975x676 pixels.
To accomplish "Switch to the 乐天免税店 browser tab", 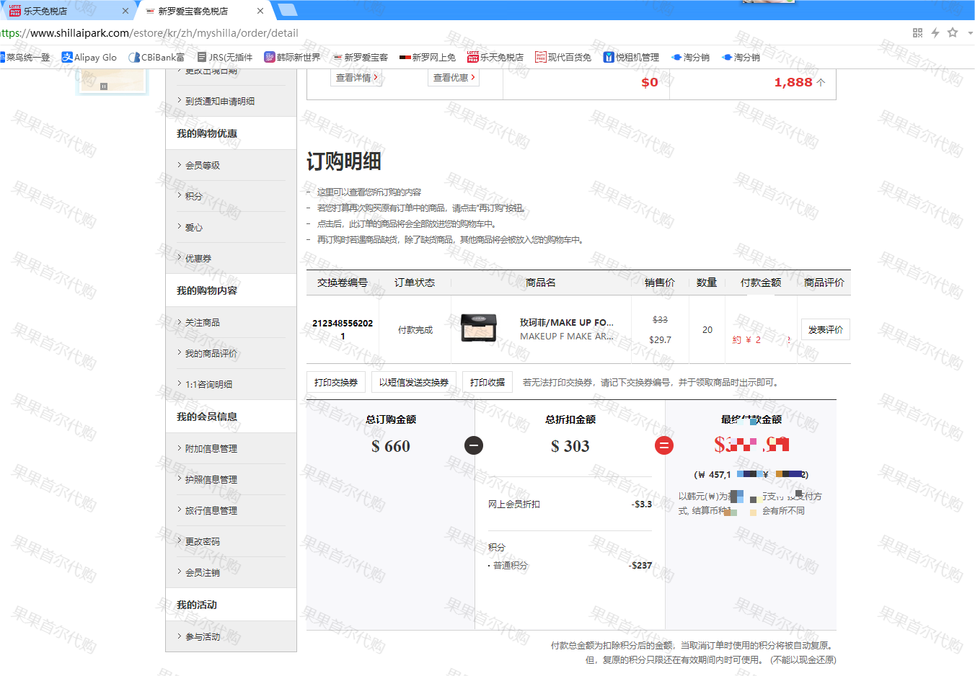I will click(x=69, y=11).
